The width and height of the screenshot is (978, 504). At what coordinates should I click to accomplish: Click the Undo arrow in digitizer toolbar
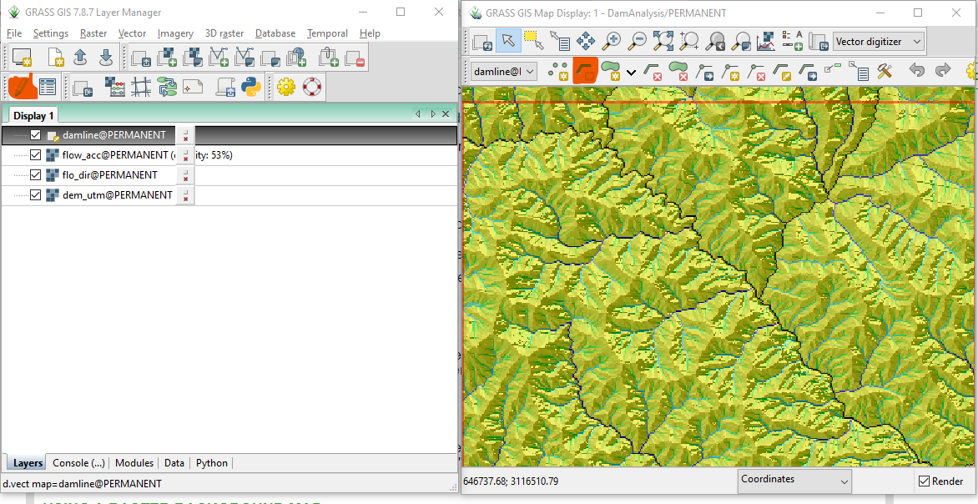click(x=918, y=72)
